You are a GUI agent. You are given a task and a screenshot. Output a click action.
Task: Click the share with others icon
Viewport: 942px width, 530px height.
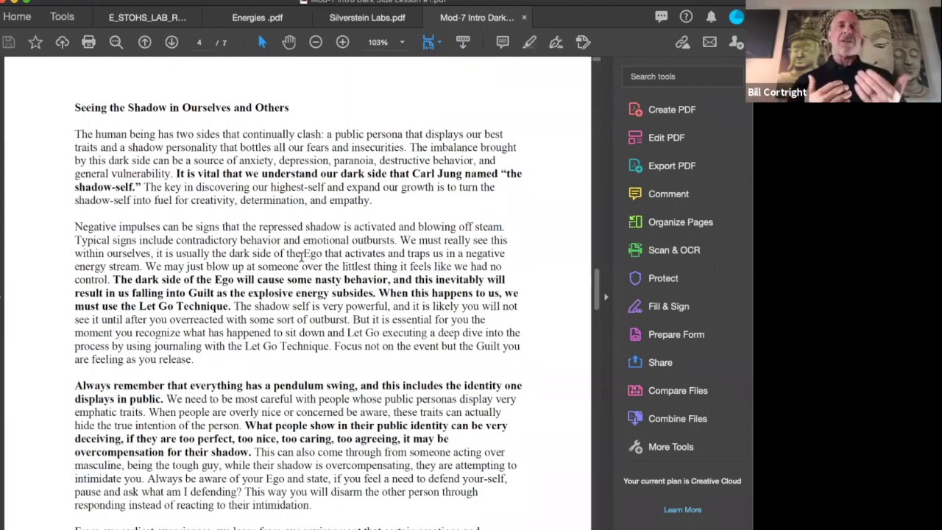click(736, 43)
